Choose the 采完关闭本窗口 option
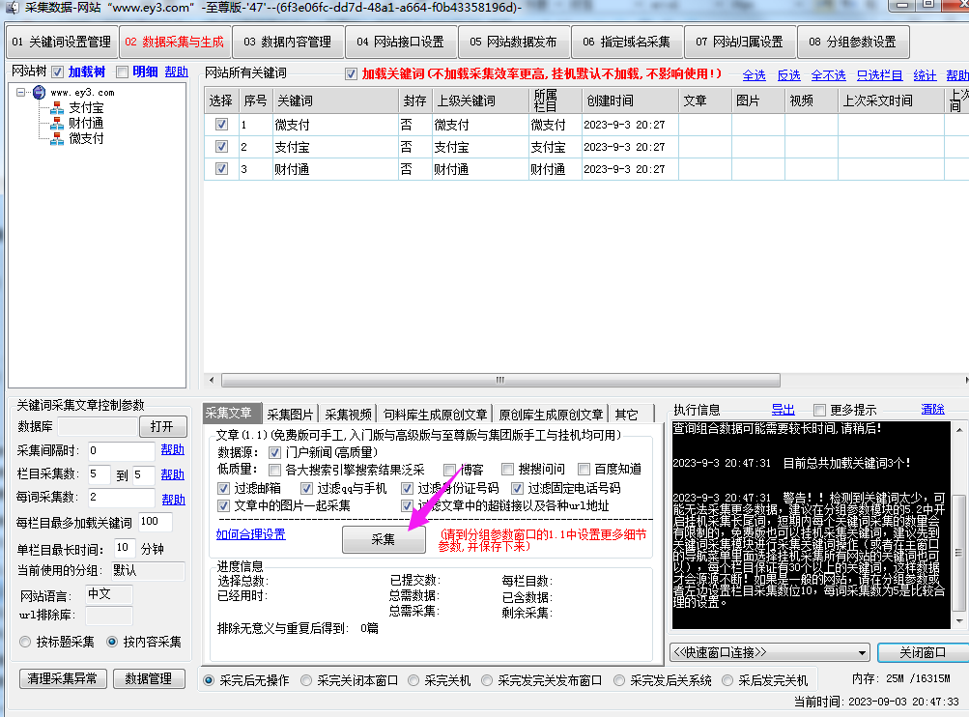This screenshot has width=969, height=717. click(306, 680)
